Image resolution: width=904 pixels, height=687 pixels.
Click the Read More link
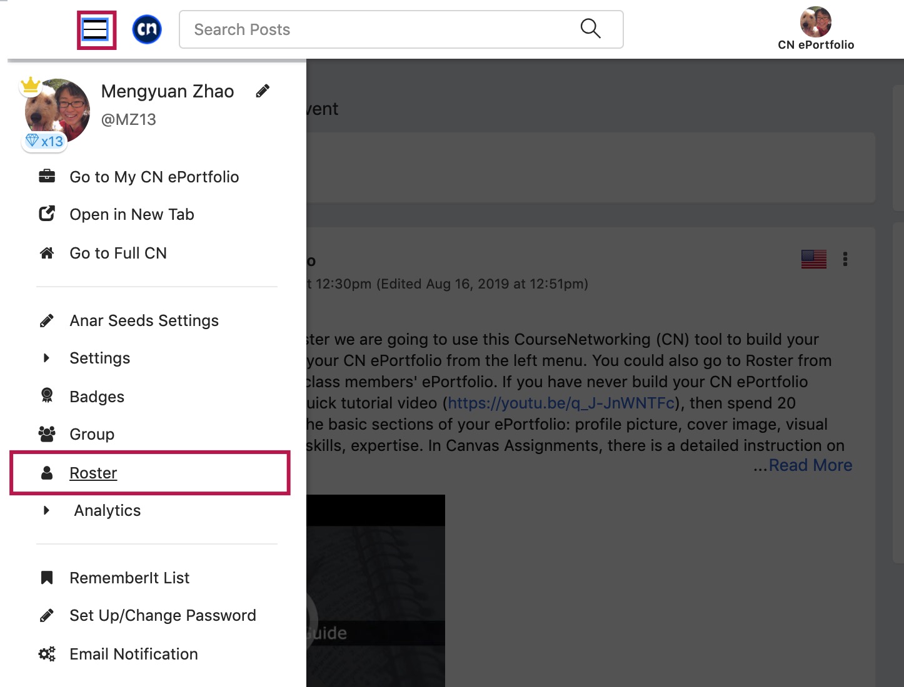[x=810, y=465]
